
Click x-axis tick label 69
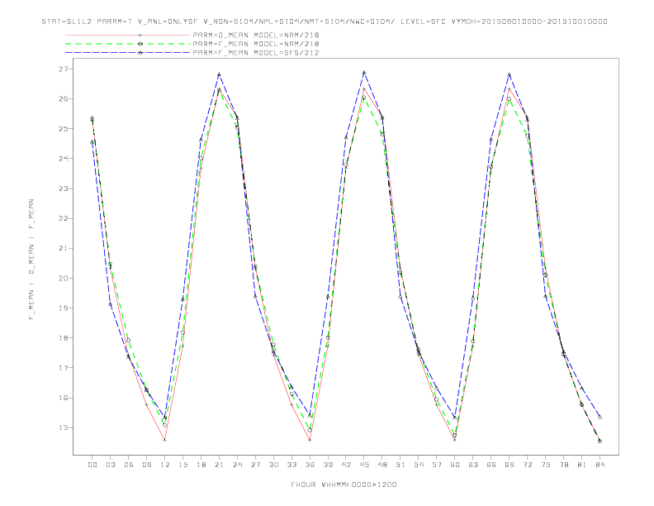[509, 465]
